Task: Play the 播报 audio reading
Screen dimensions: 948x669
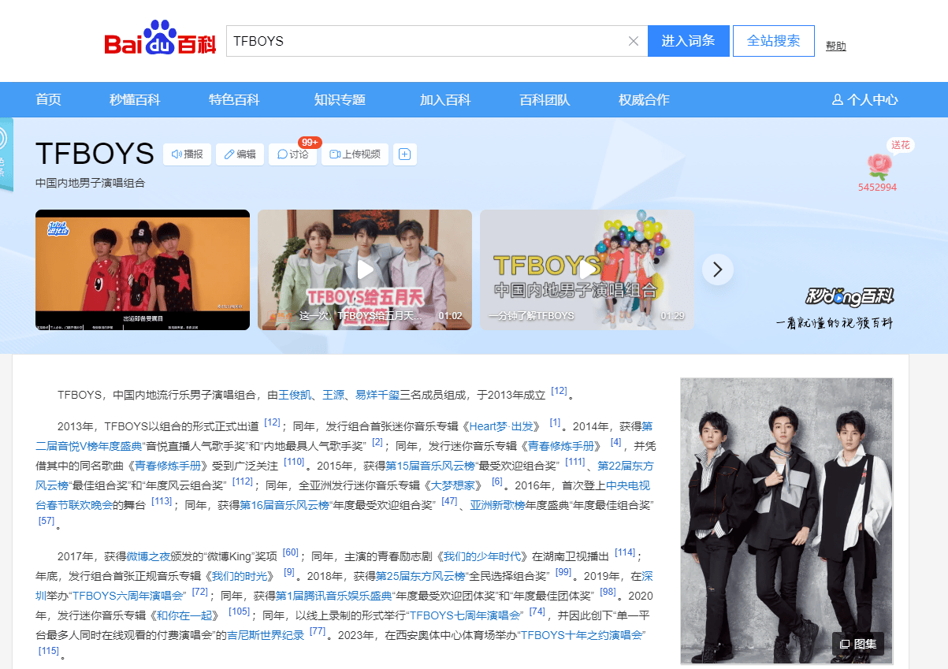Action: 187,154
